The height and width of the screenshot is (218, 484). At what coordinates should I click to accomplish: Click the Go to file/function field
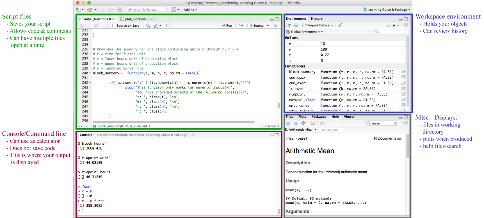pos(147,10)
